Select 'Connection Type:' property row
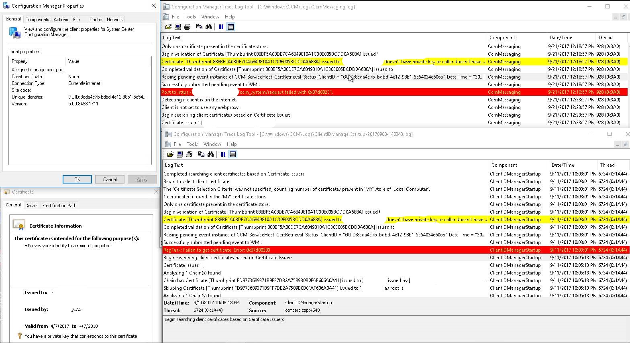 (x=80, y=83)
